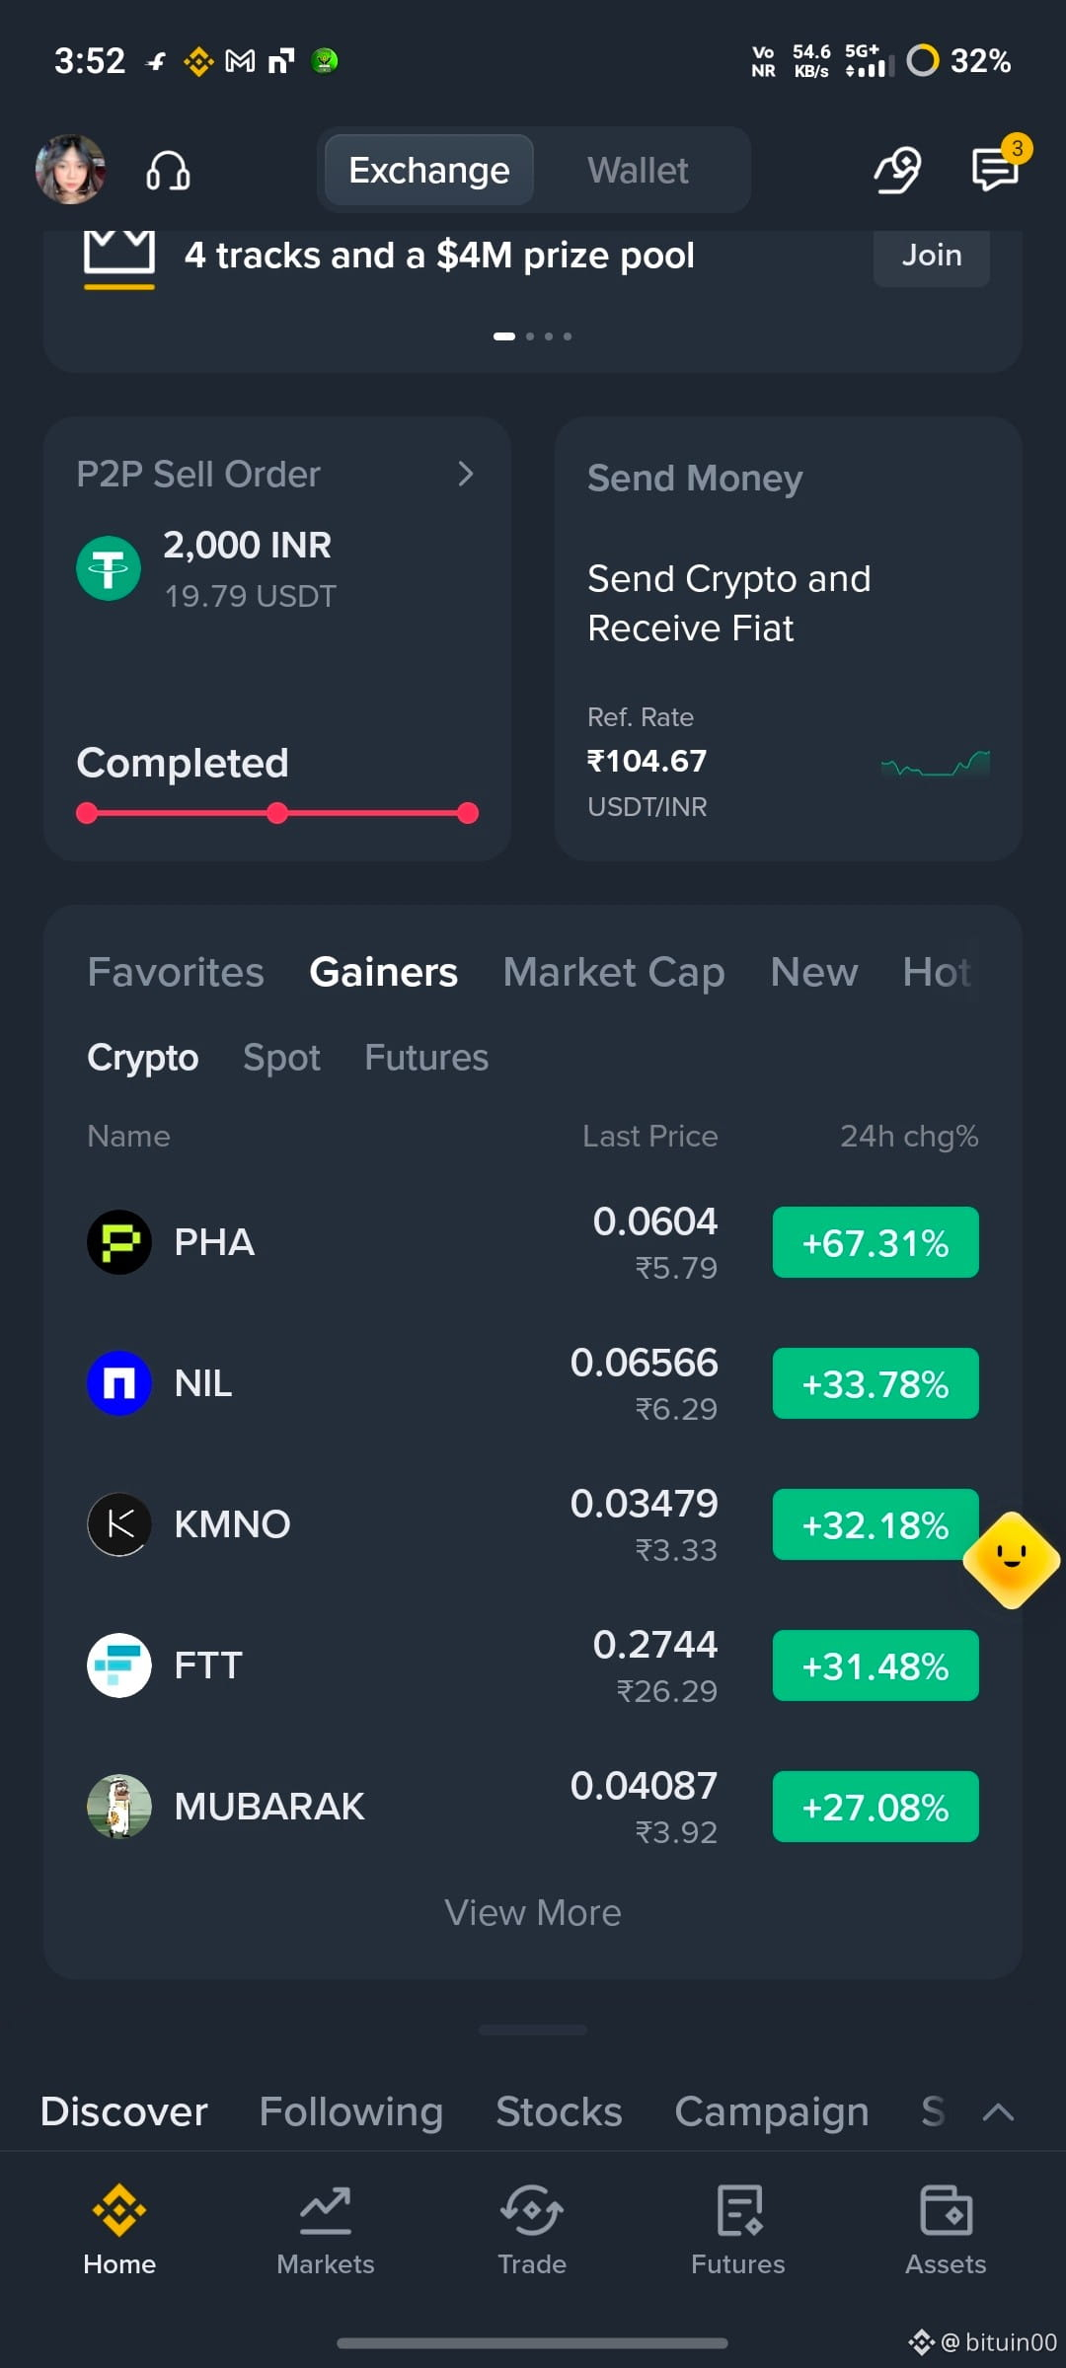Open the Send Money card
The image size is (1066, 2368).
788,638
